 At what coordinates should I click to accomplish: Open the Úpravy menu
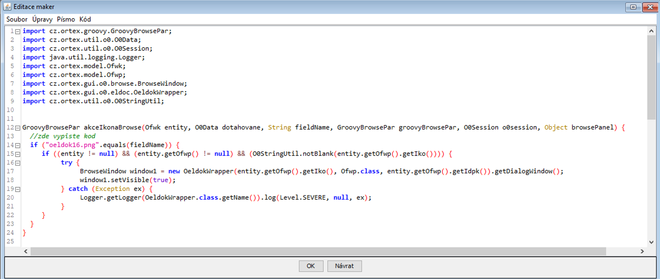(x=42, y=19)
